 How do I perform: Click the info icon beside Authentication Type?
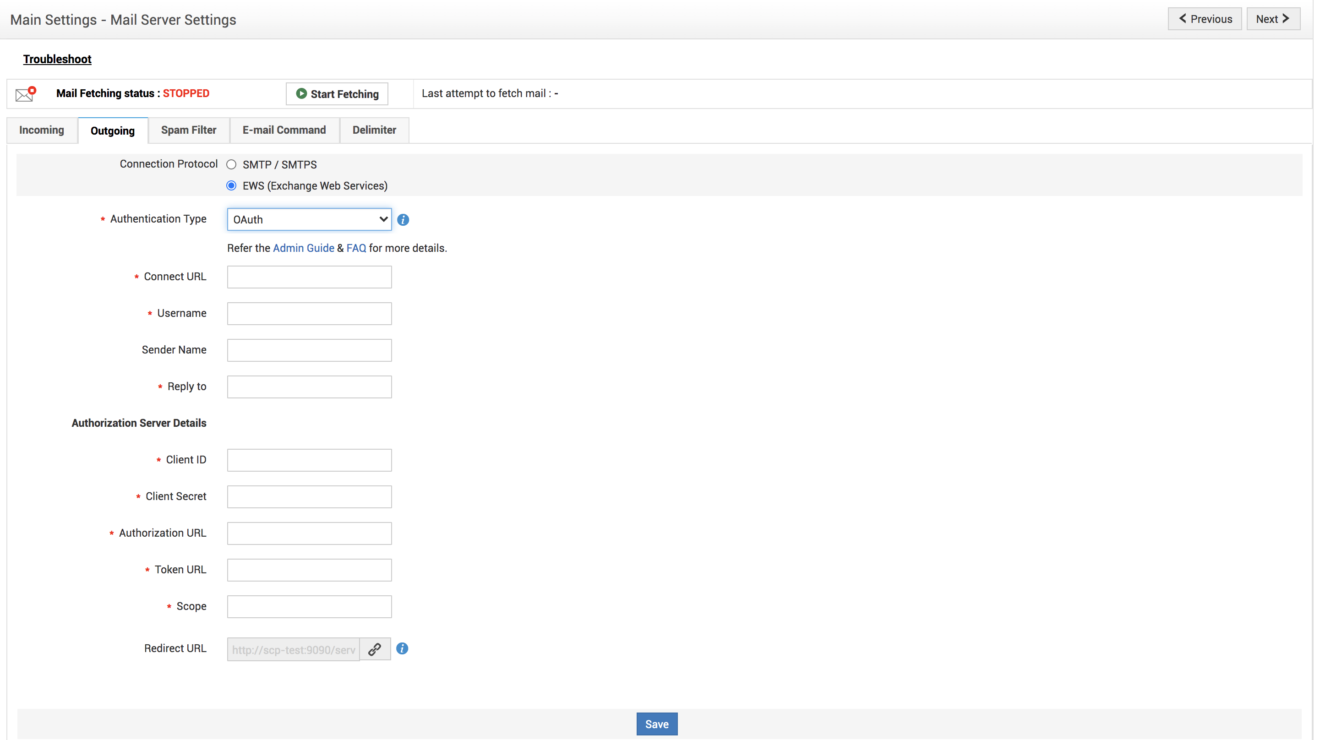pyautogui.click(x=403, y=220)
